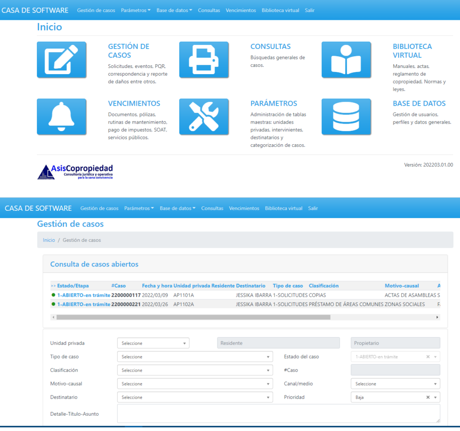Viewport: 460px width, 431px height.
Task: Click the Biblioteca Virtual book reader icon
Action: tap(346, 60)
